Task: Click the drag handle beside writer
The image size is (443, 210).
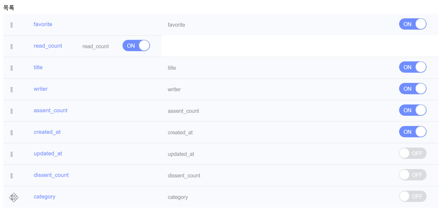Action: click(12, 89)
